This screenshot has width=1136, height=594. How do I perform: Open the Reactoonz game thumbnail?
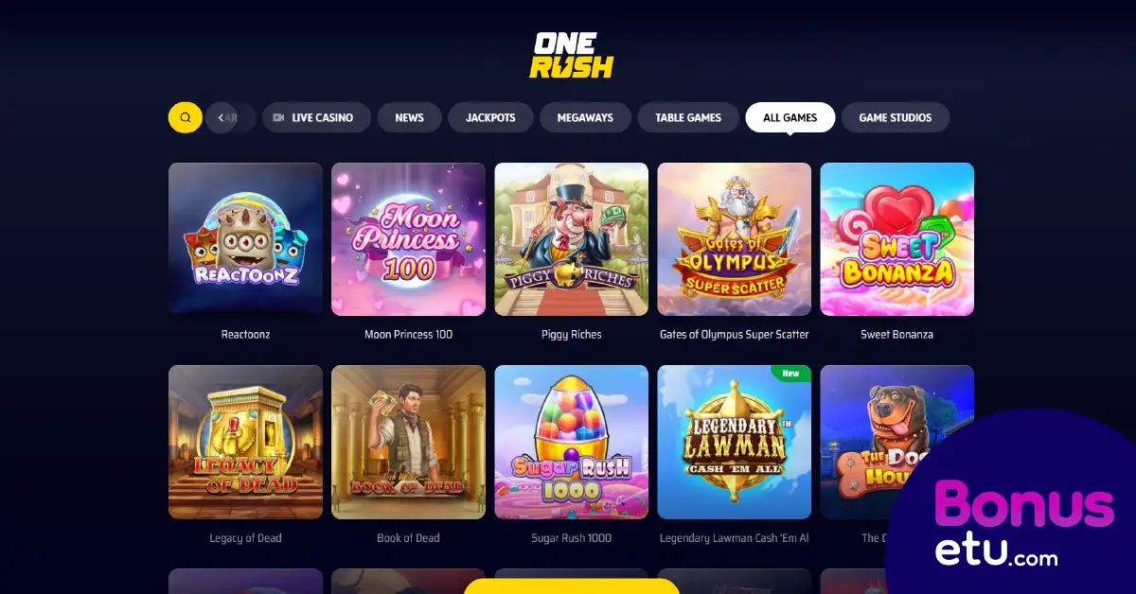(x=245, y=239)
